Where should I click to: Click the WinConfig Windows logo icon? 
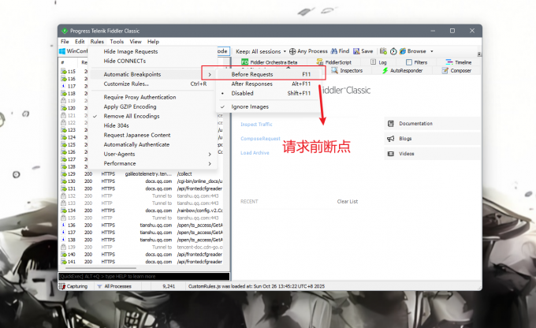(x=62, y=50)
